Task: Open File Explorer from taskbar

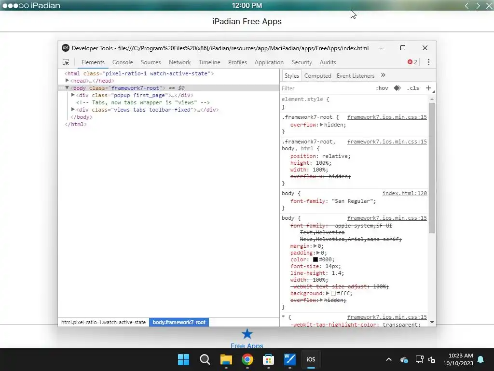Action: click(226, 359)
